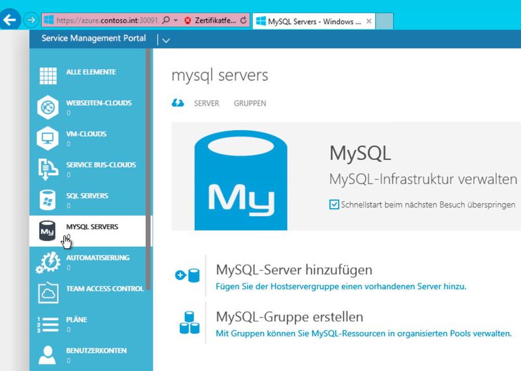Click the VM-Clouds monitor icon

coord(48,138)
